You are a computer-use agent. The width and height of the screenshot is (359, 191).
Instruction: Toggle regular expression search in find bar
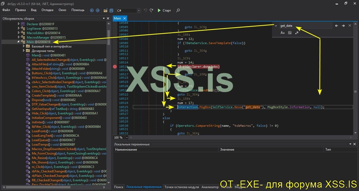[x=297, y=33]
